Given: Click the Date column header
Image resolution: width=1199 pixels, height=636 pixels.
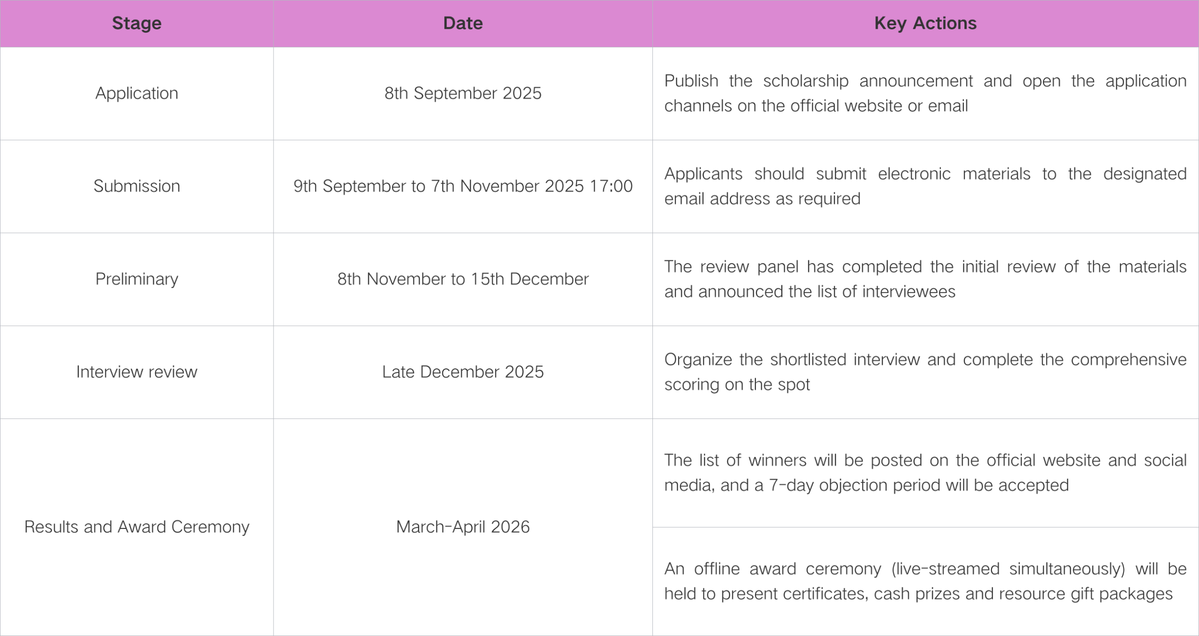Looking at the screenshot, I should pos(463,23).
